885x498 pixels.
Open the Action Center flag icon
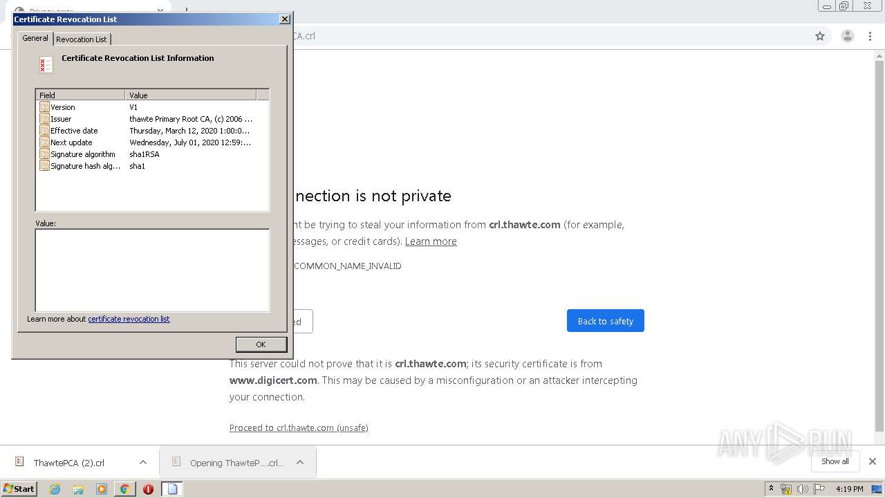[x=819, y=489]
